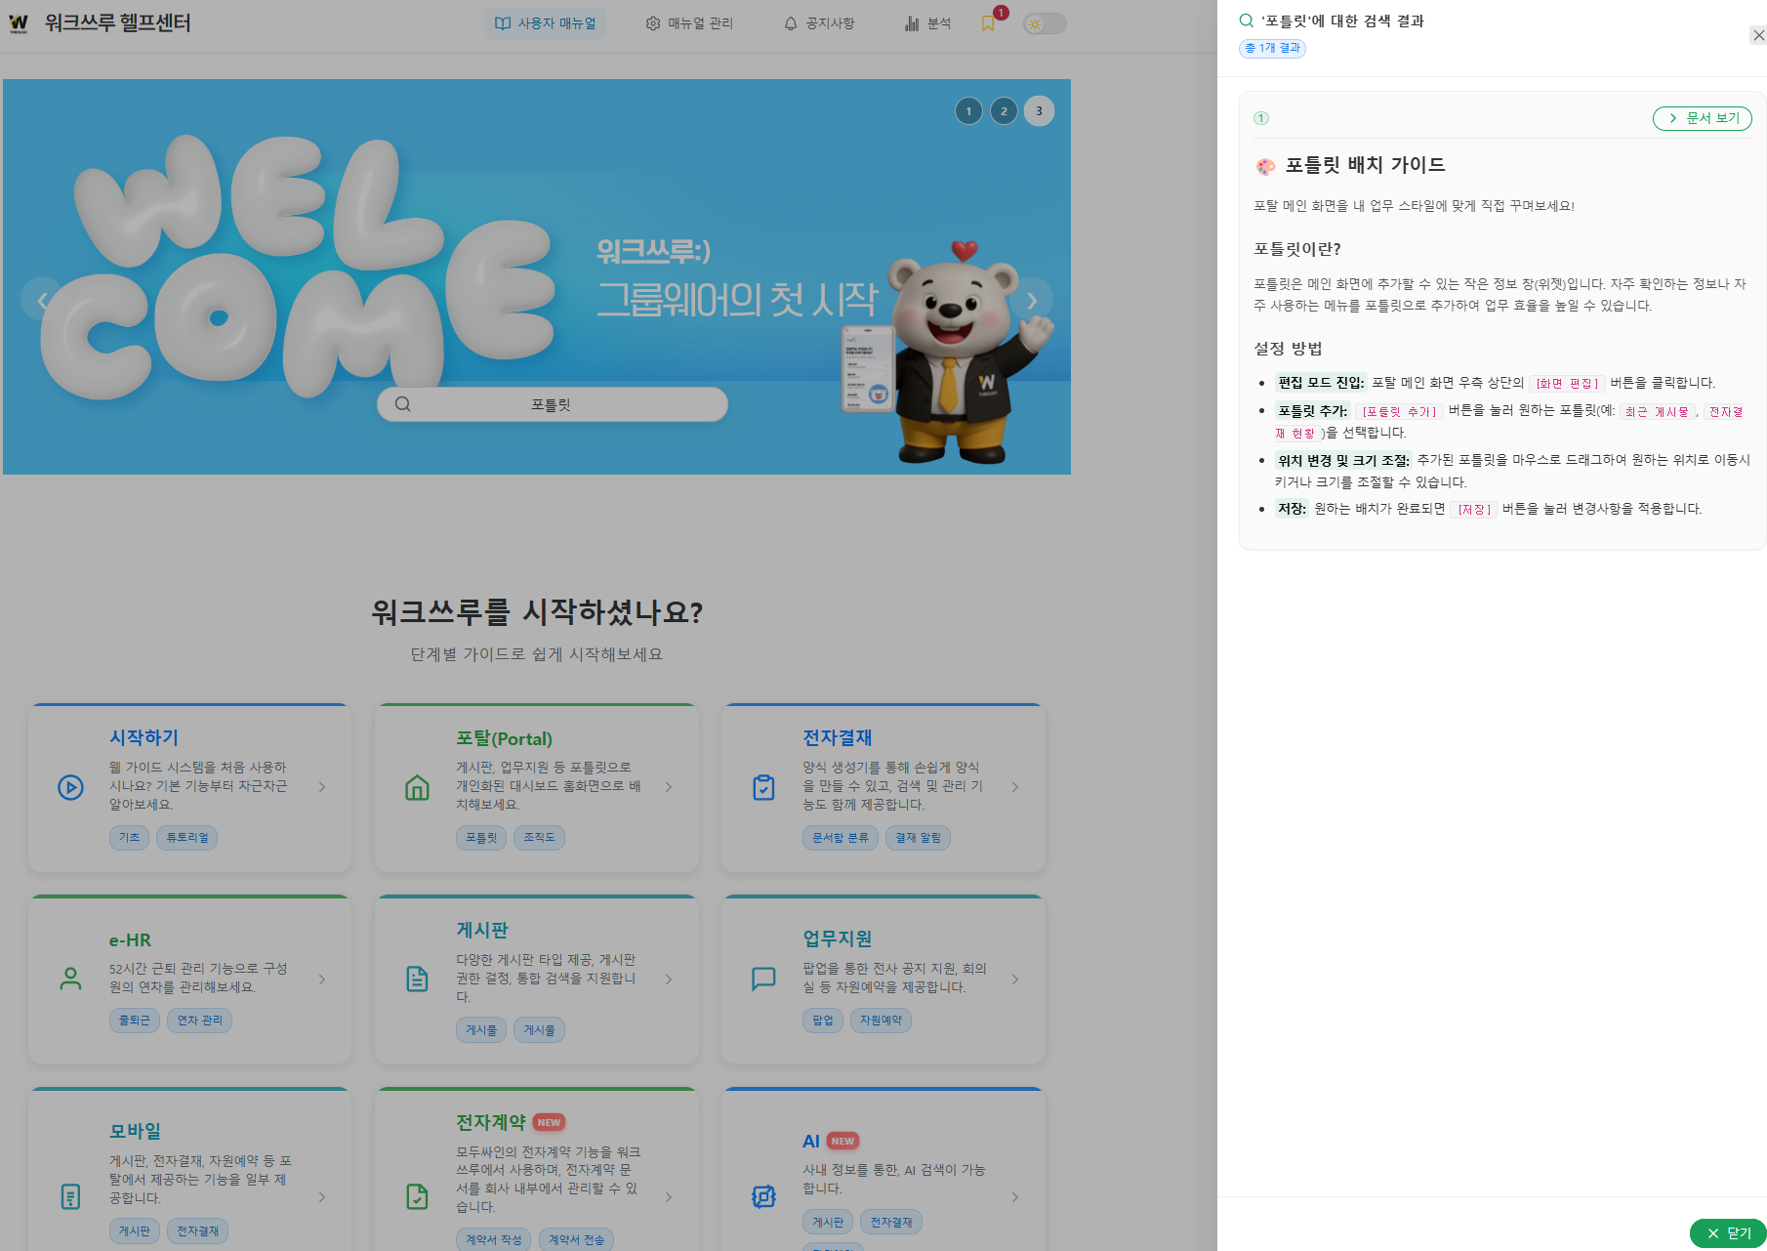Open the 공지사항 bell notification icon
The width and height of the screenshot is (1767, 1251).
(790, 22)
